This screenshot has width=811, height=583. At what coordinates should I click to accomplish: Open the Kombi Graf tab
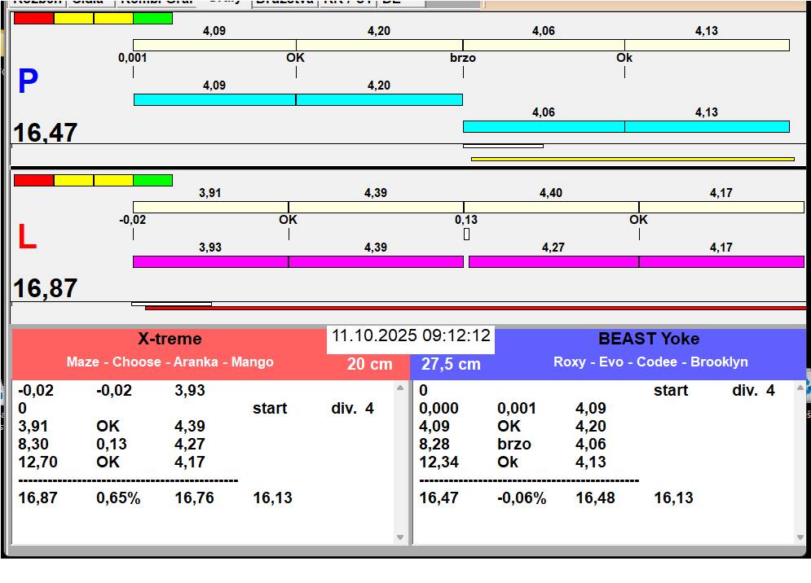pos(156,2)
